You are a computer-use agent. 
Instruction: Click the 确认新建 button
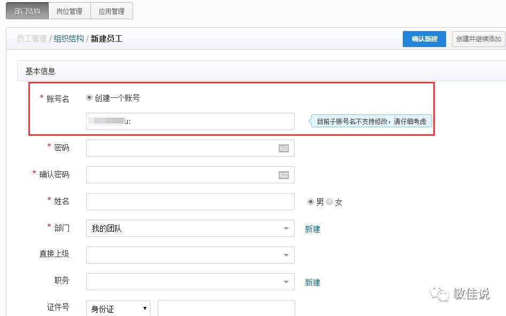[424, 39]
